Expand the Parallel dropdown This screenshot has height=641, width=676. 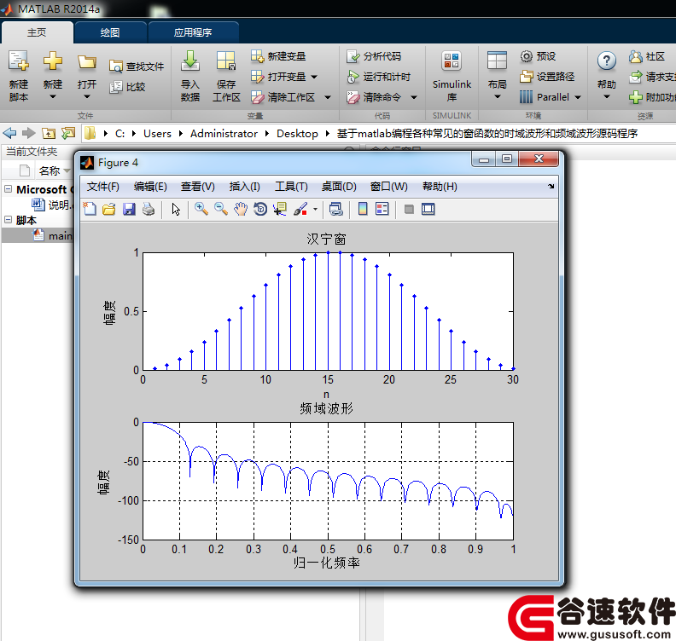(578, 98)
